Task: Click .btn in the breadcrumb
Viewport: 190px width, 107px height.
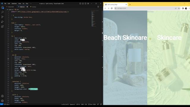Action: 18,10
